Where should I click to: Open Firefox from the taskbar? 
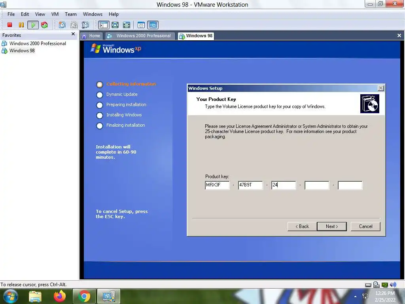(60, 296)
